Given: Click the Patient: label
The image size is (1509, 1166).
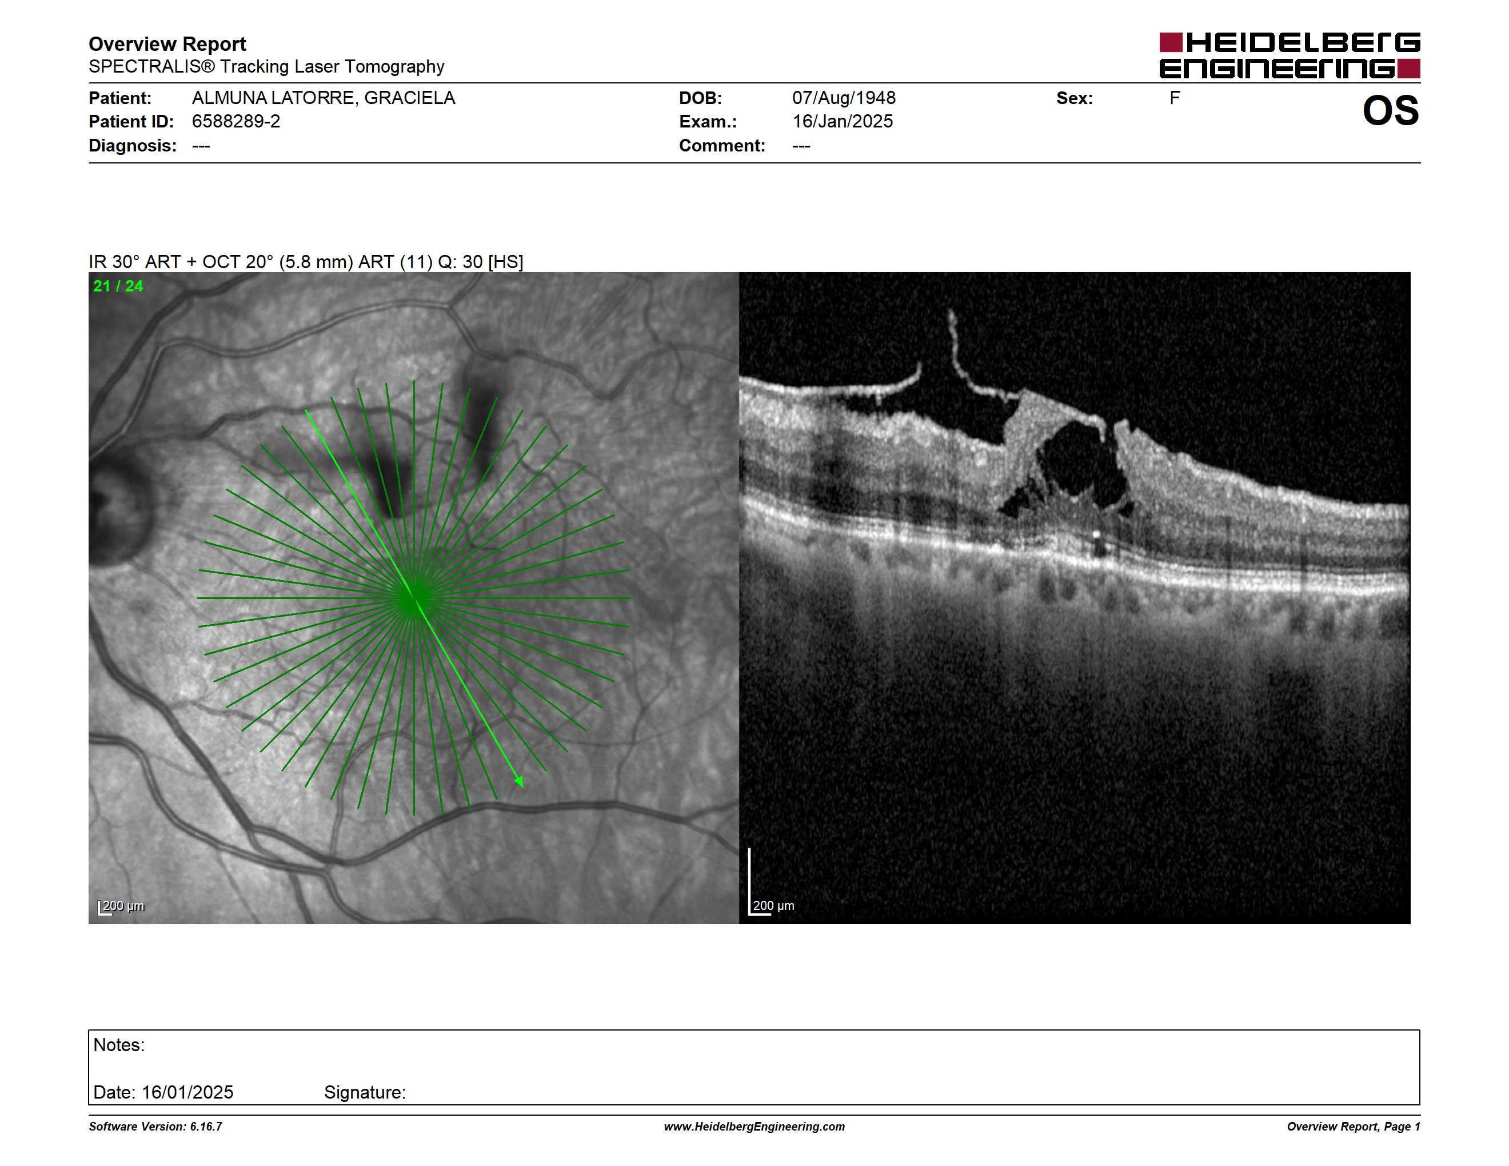Looking at the screenshot, I should click(120, 98).
